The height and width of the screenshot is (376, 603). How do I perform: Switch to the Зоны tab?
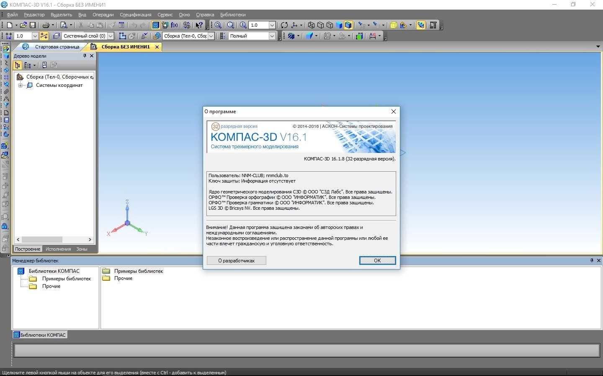click(82, 249)
